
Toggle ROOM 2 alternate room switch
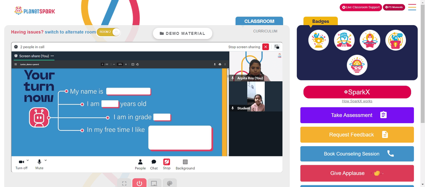tap(108, 32)
